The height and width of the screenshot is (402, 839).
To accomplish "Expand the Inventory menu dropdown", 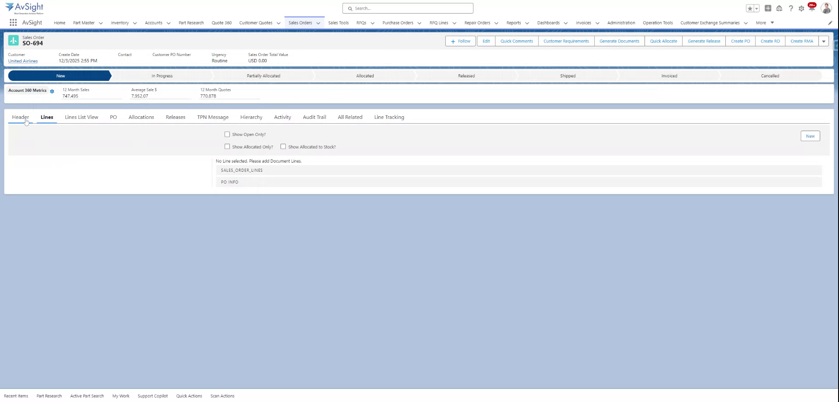I will tap(135, 23).
